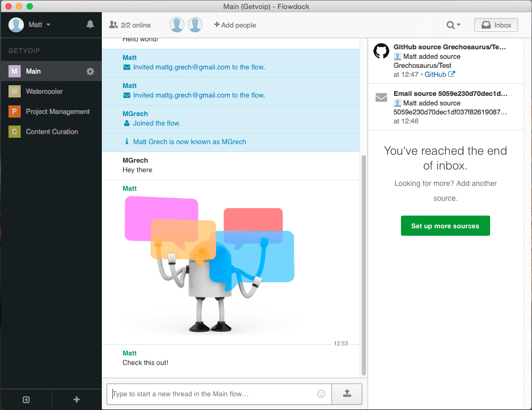Viewport: 532px width, 410px height.
Task: Expand the search options dropdown
Action: pos(453,25)
